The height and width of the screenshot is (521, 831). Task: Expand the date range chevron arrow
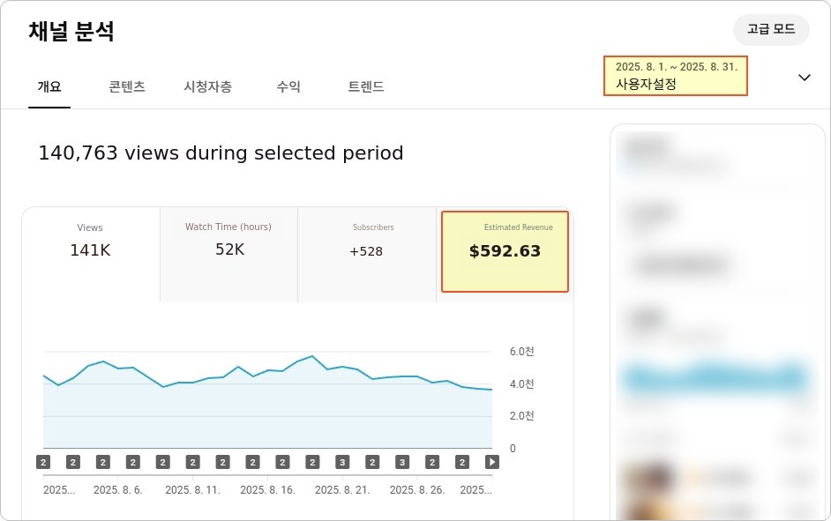tap(804, 78)
